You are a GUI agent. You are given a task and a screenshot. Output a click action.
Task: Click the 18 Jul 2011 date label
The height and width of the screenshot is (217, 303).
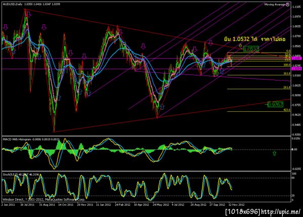(27, 205)
